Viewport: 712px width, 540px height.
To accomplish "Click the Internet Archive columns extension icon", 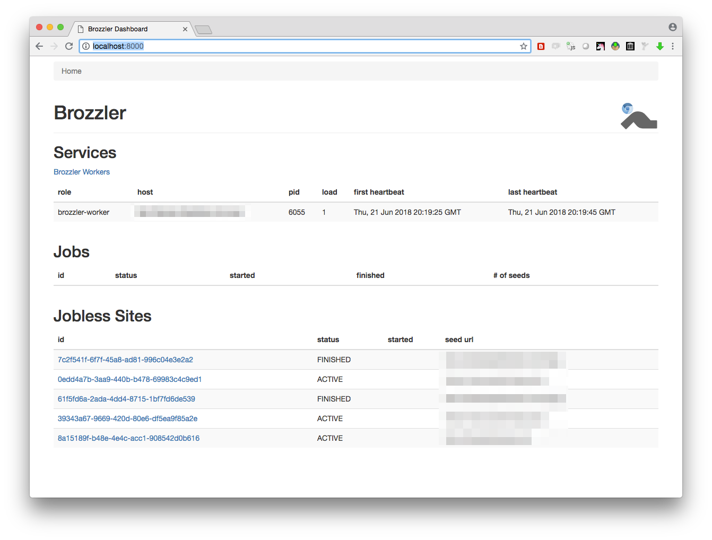I will pos(630,46).
